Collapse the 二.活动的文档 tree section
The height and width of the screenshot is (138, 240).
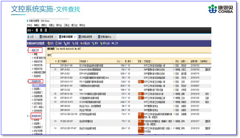(x=28, y=81)
